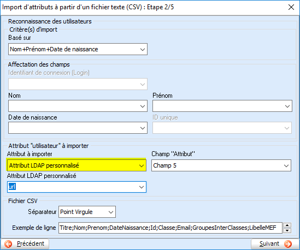Click the dialog title bar text
Screen dimensions: 300x250
click(88, 7)
